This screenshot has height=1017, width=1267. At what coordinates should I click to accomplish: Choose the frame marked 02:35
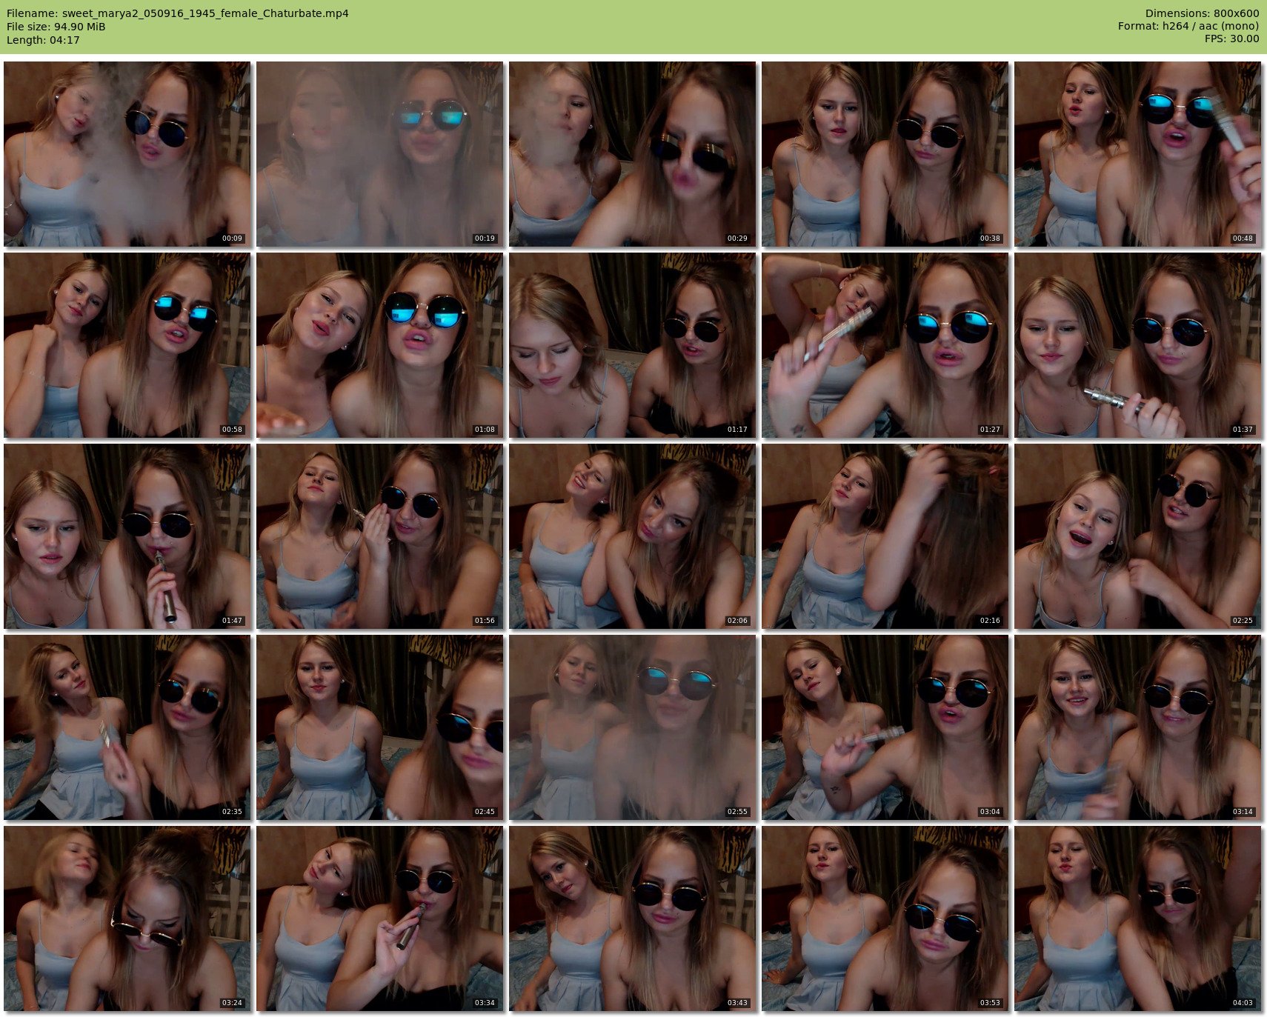click(127, 727)
